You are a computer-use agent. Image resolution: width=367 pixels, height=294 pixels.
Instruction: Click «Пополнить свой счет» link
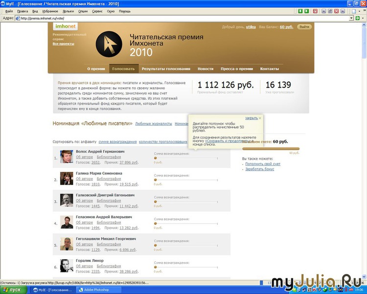coord(263,164)
